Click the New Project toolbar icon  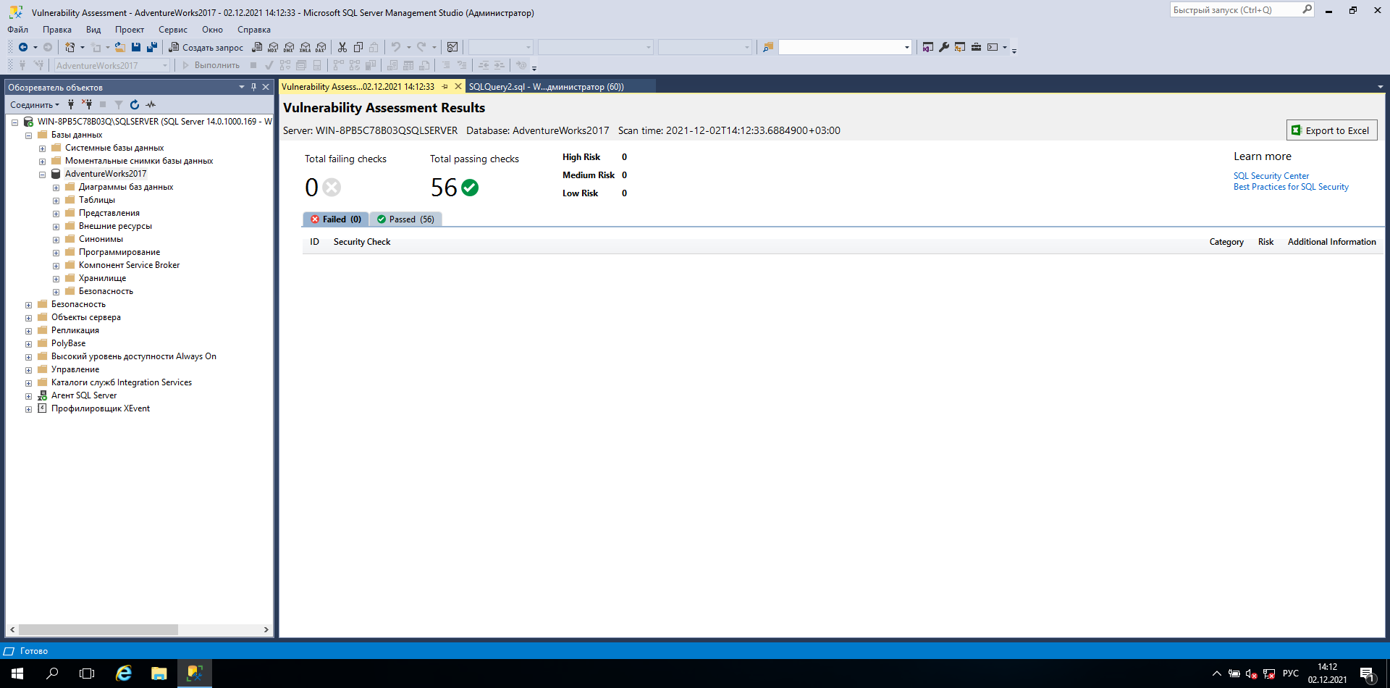69,47
